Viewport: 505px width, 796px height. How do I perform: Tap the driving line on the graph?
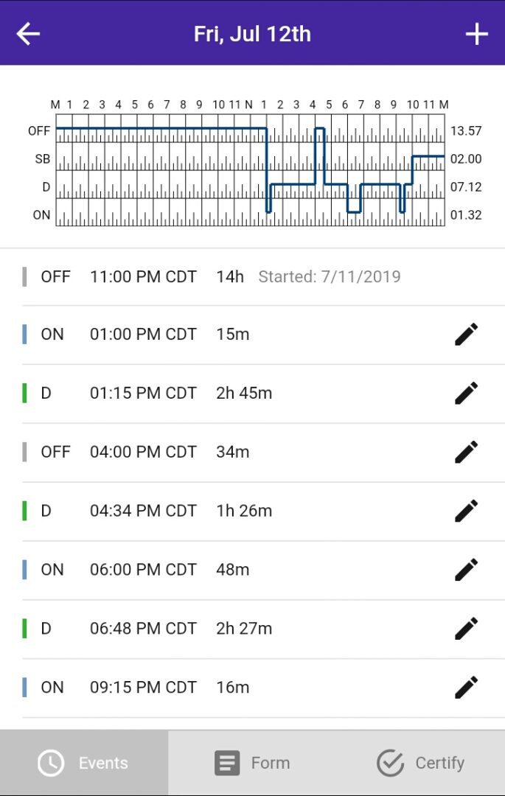(x=310, y=185)
